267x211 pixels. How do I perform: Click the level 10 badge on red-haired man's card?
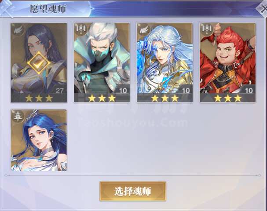coord(249,91)
